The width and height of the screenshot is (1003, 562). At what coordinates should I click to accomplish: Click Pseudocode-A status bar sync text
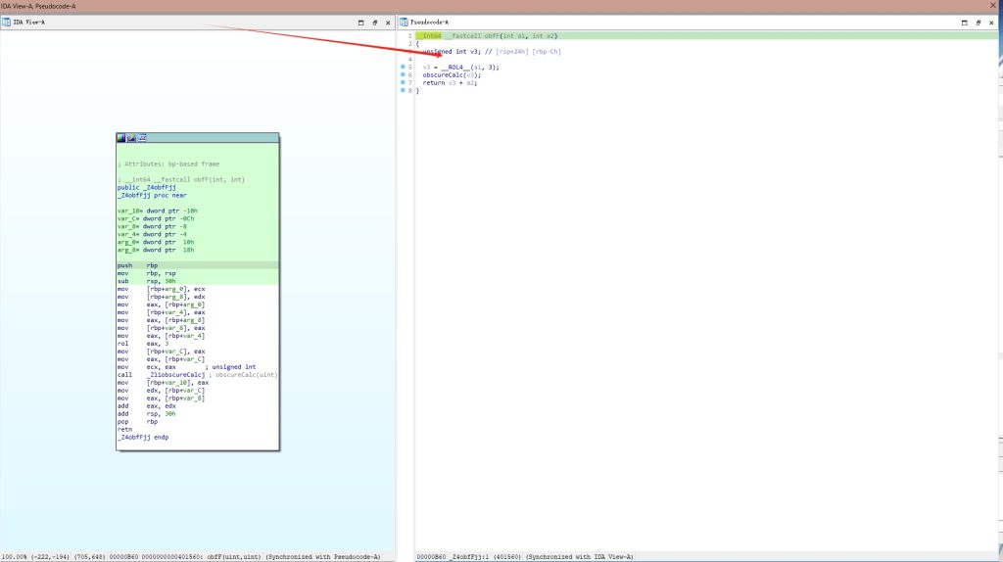point(580,557)
